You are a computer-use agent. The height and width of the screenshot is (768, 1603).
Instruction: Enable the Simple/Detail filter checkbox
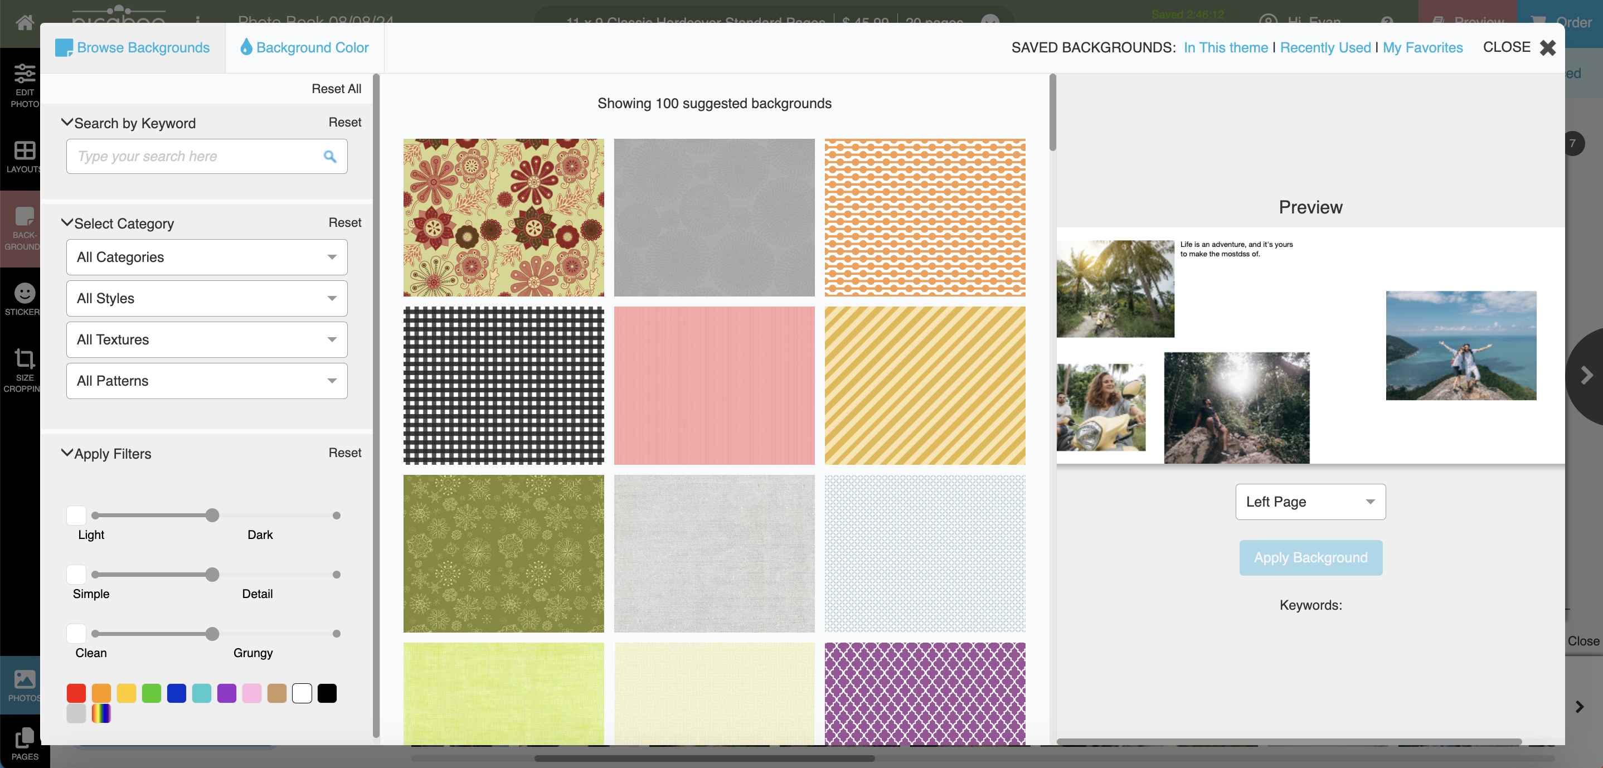(76, 574)
